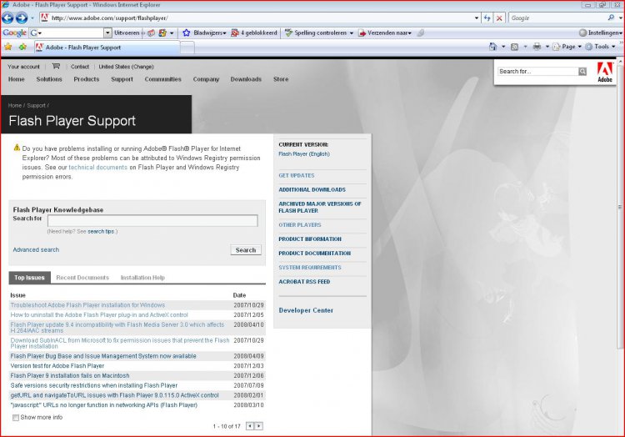Expand the Print button dropdown arrow
This screenshot has height=437, width=625.
click(x=547, y=47)
